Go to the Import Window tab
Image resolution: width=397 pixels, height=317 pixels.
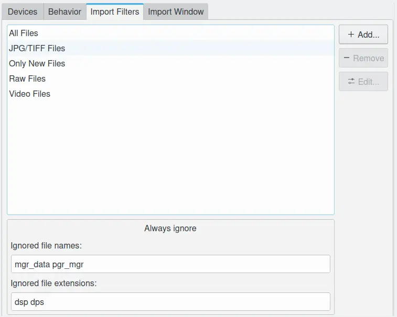(176, 12)
